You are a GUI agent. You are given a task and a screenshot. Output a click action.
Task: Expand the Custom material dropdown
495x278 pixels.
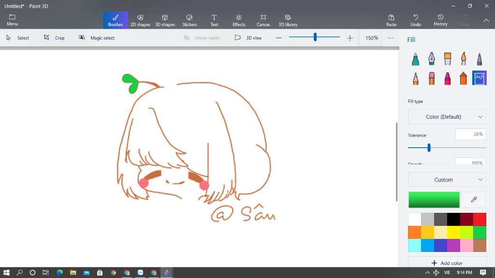pos(447,180)
